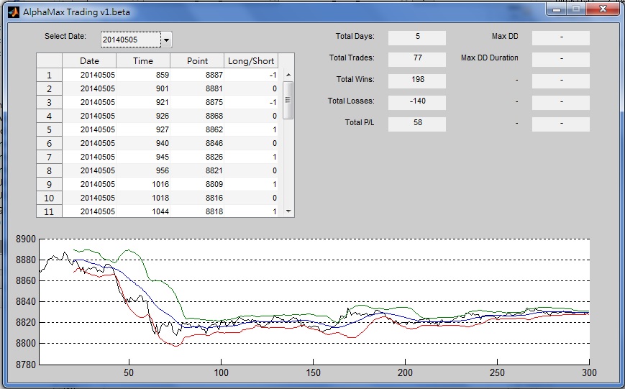The height and width of the screenshot is (389, 625).
Task: Select the Date column header
Action: [x=89, y=61]
